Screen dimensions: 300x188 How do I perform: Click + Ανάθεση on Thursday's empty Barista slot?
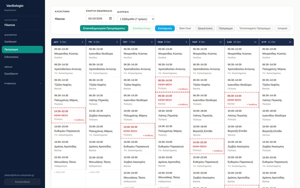point(182,105)
